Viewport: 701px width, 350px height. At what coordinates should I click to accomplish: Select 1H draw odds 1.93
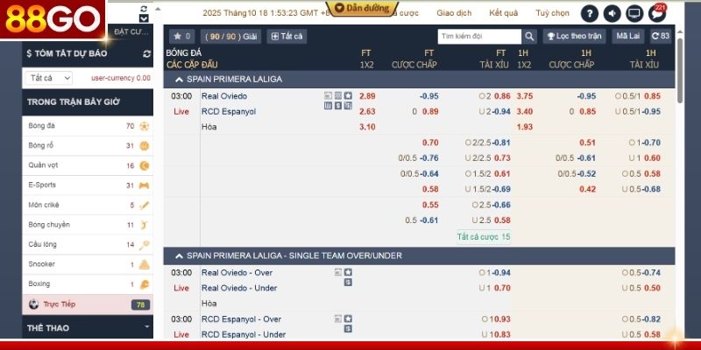coord(524,127)
